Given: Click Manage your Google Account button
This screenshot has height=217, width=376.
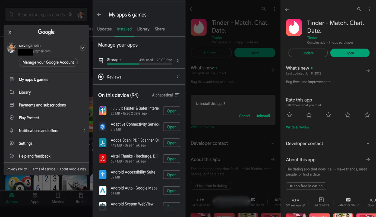Looking at the screenshot, I should (x=48, y=62).
